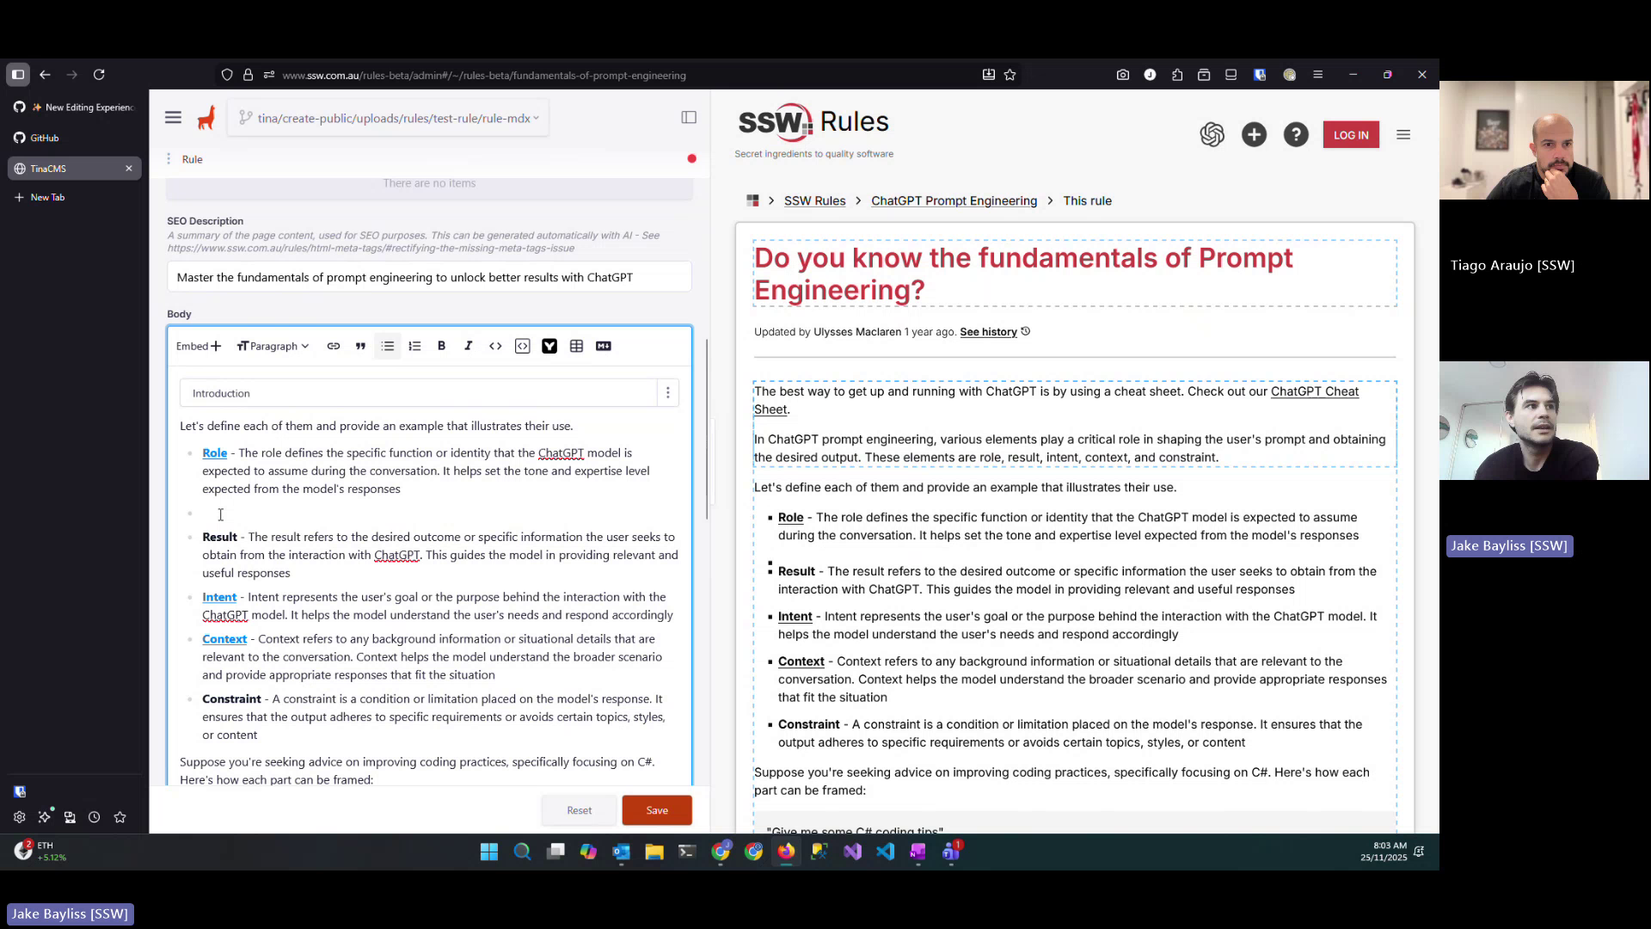Open the Introduction block options menu

pyautogui.click(x=668, y=393)
